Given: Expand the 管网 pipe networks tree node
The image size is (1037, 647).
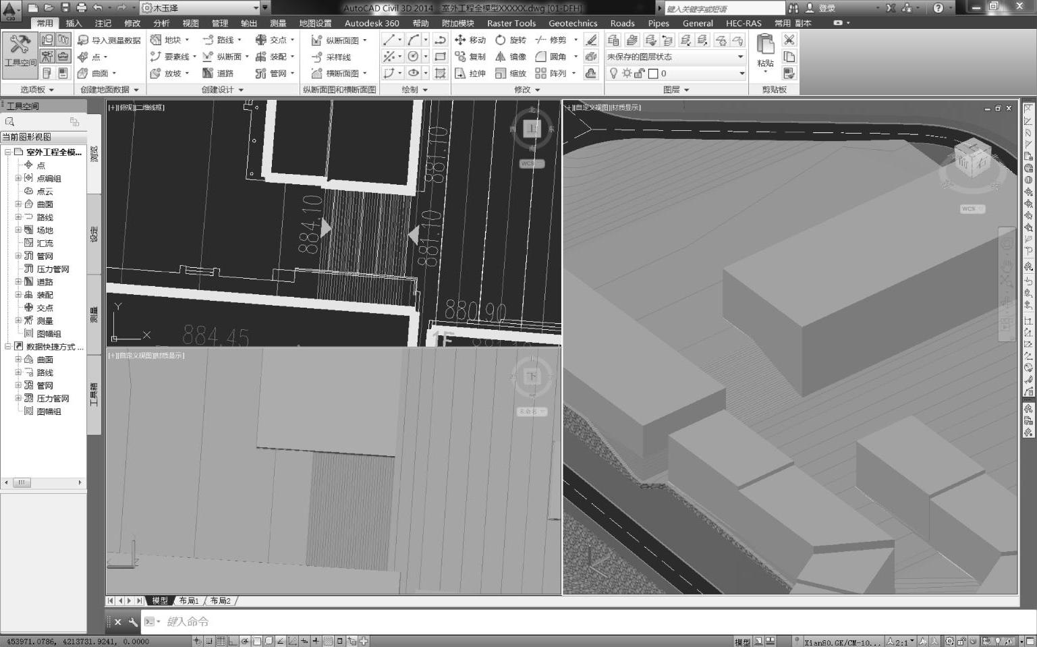Looking at the screenshot, I should (18, 256).
